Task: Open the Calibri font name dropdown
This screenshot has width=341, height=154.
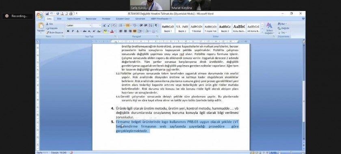Action: coord(91,26)
